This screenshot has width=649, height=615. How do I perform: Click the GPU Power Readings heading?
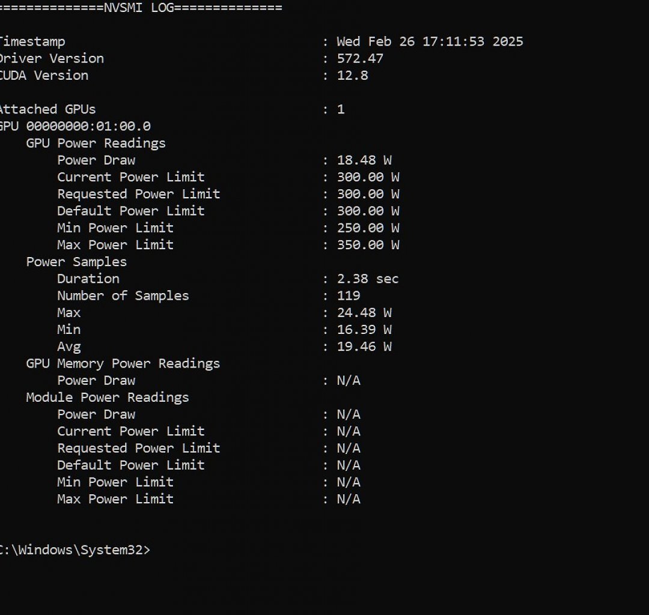96,143
